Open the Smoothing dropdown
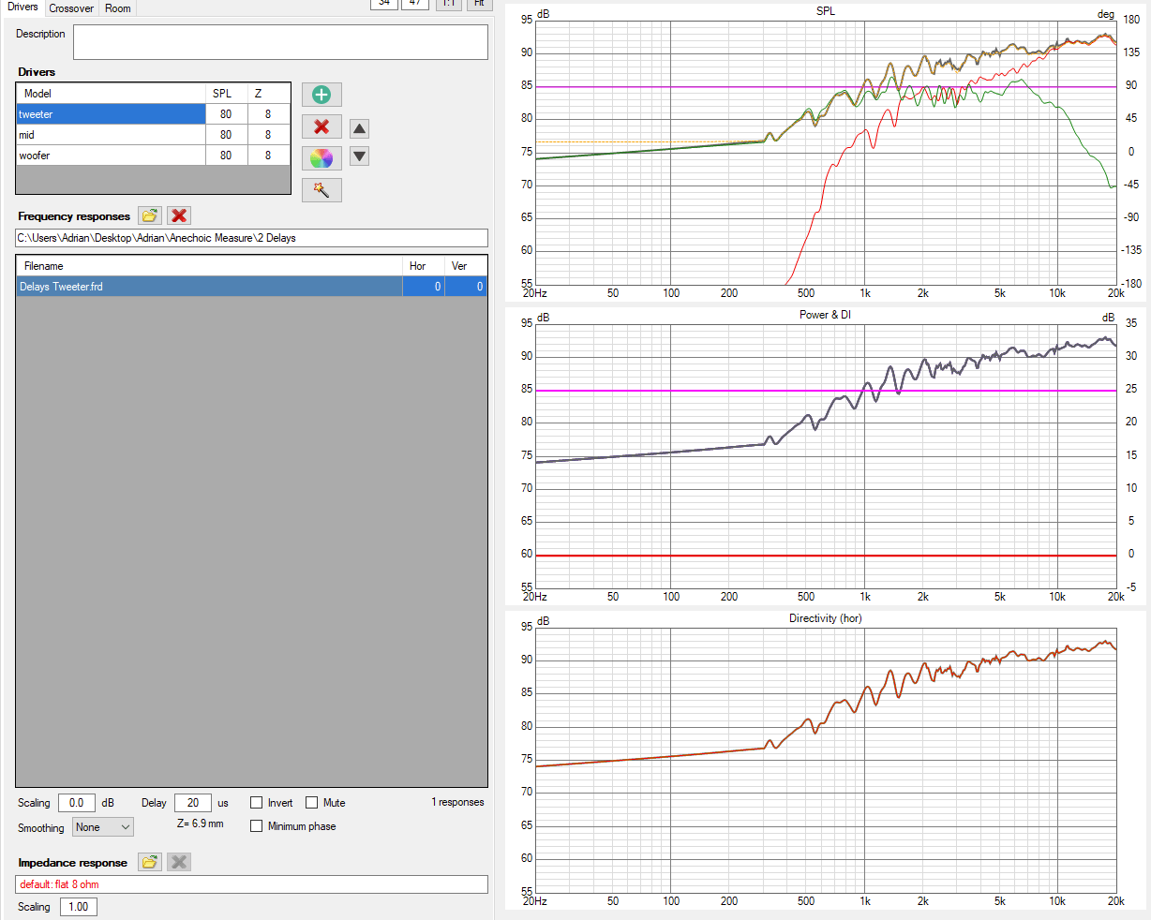This screenshot has height=920, width=1151. (103, 827)
